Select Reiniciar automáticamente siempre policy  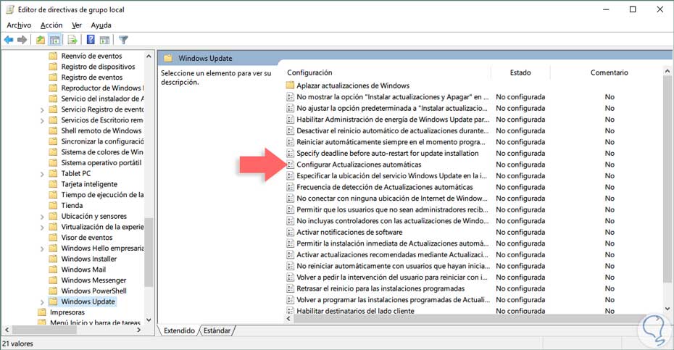(x=391, y=142)
